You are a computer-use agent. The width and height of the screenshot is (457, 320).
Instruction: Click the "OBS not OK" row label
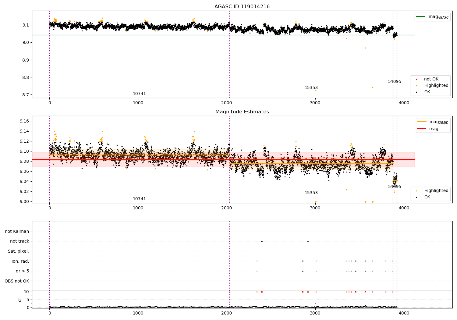(x=17, y=281)
